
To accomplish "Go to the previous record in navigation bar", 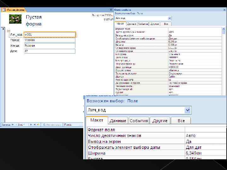I will coord(16,125).
